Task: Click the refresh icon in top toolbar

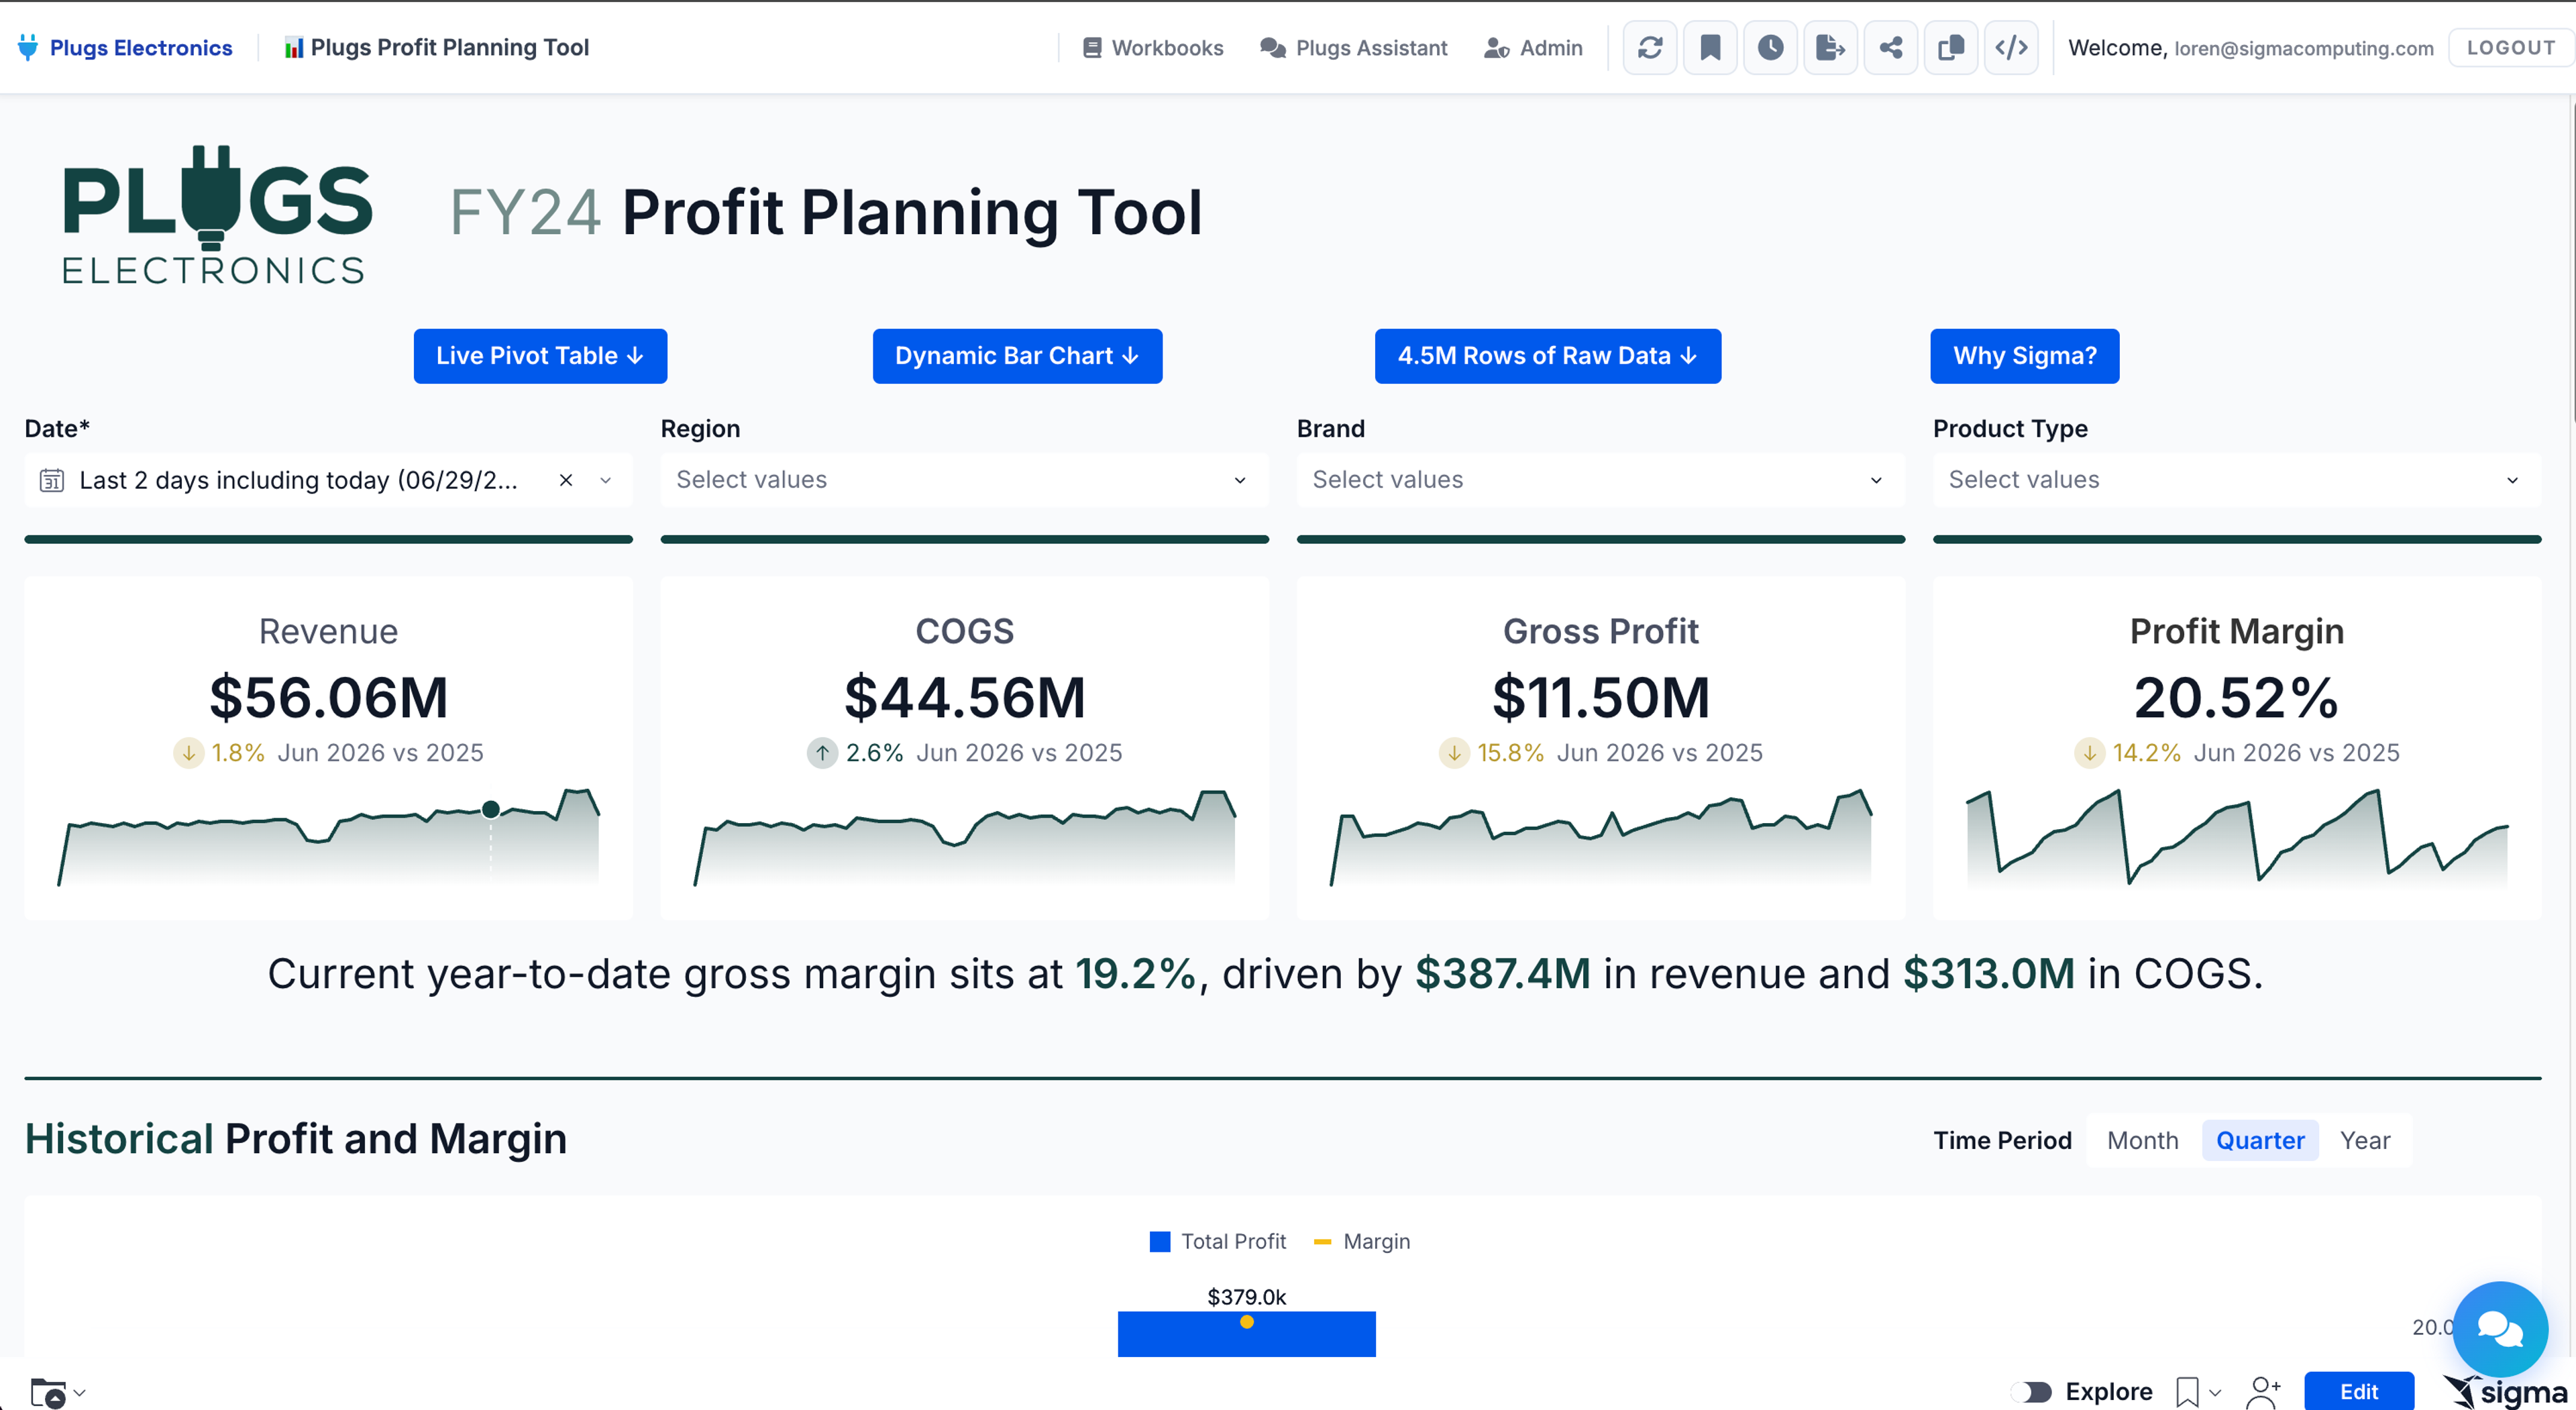Action: click(x=1650, y=47)
